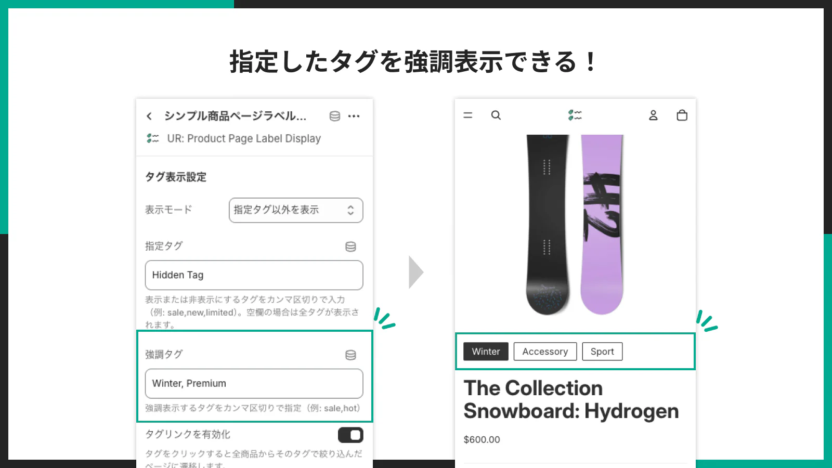Click the dynamic source icon for 強調タグ
Viewport: 832px width, 468px height.
[x=350, y=355]
